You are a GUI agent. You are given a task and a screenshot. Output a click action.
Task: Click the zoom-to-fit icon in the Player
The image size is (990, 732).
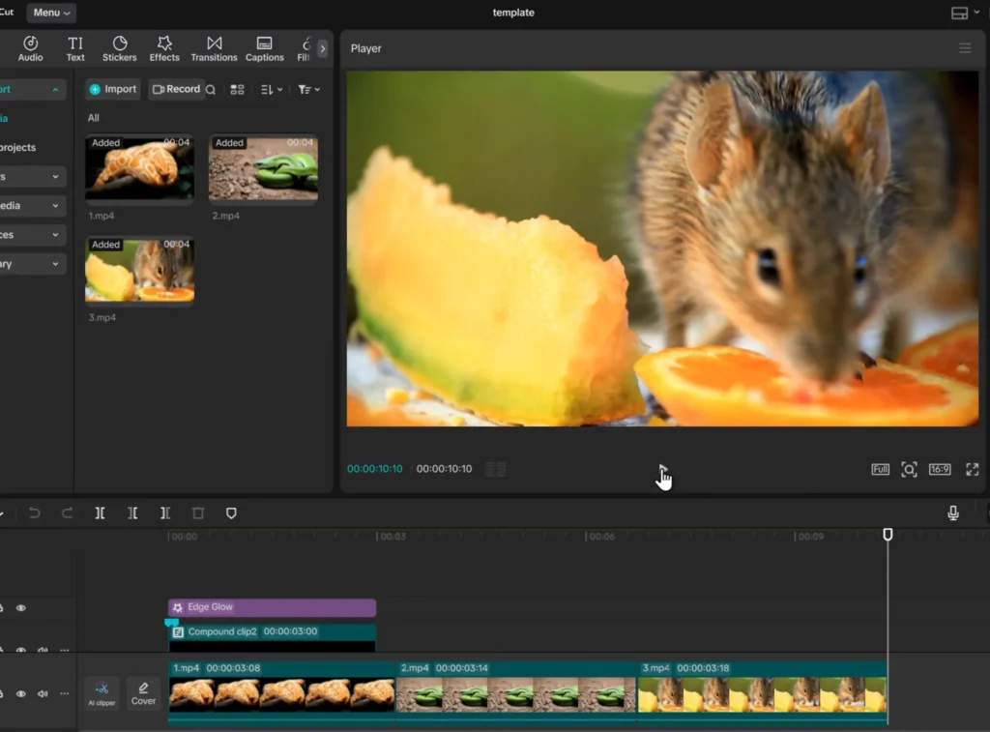click(909, 469)
